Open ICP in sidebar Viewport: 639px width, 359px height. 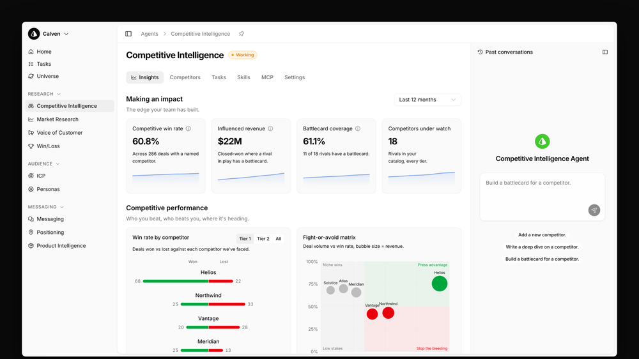tap(41, 176)
